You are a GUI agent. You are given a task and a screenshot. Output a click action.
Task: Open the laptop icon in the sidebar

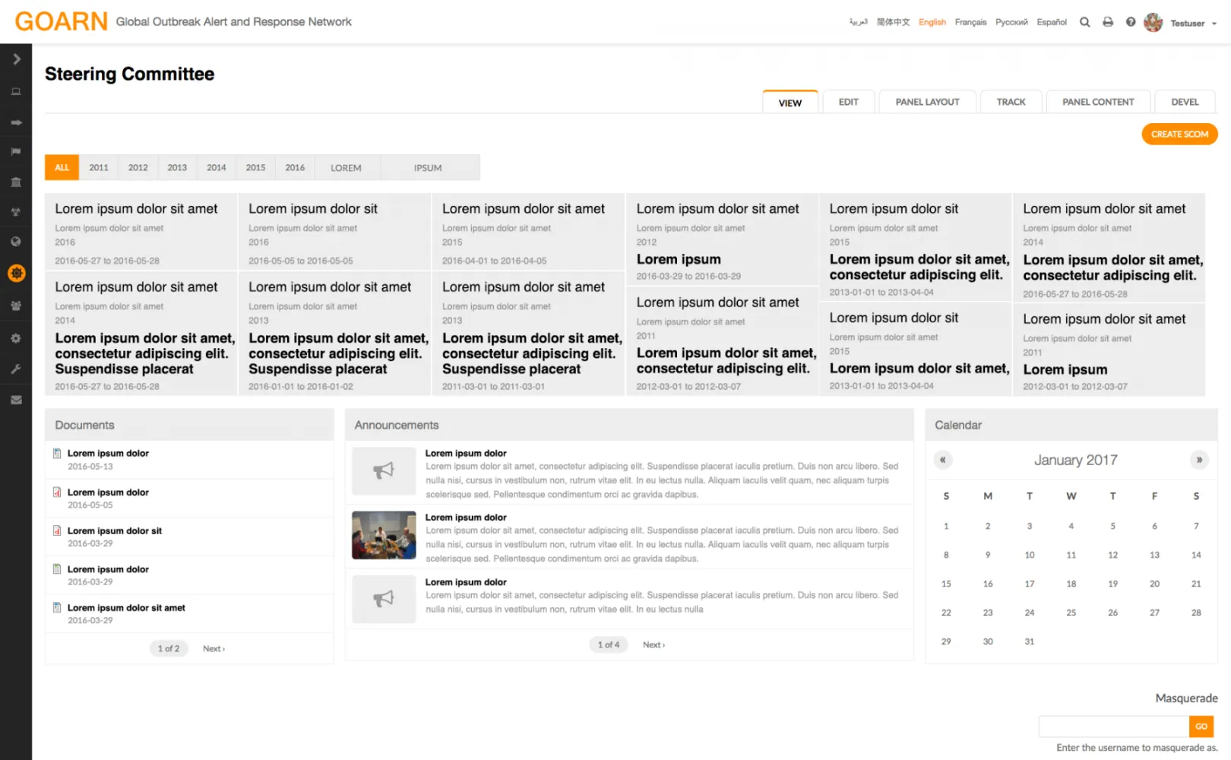point(16,92)
